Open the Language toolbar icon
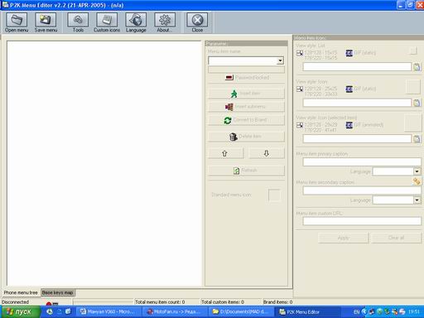The height and width of the screenshot is (318, 424). [136, 20]
